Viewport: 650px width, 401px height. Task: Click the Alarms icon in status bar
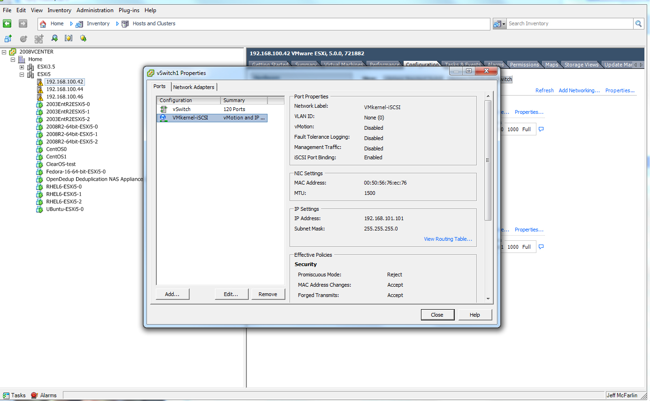point(34,395)
